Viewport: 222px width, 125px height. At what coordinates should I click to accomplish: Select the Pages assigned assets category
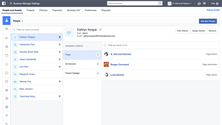(82, 55)
